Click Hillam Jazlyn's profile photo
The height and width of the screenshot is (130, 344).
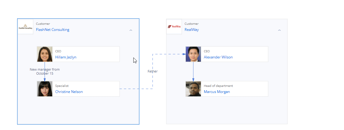45,54
